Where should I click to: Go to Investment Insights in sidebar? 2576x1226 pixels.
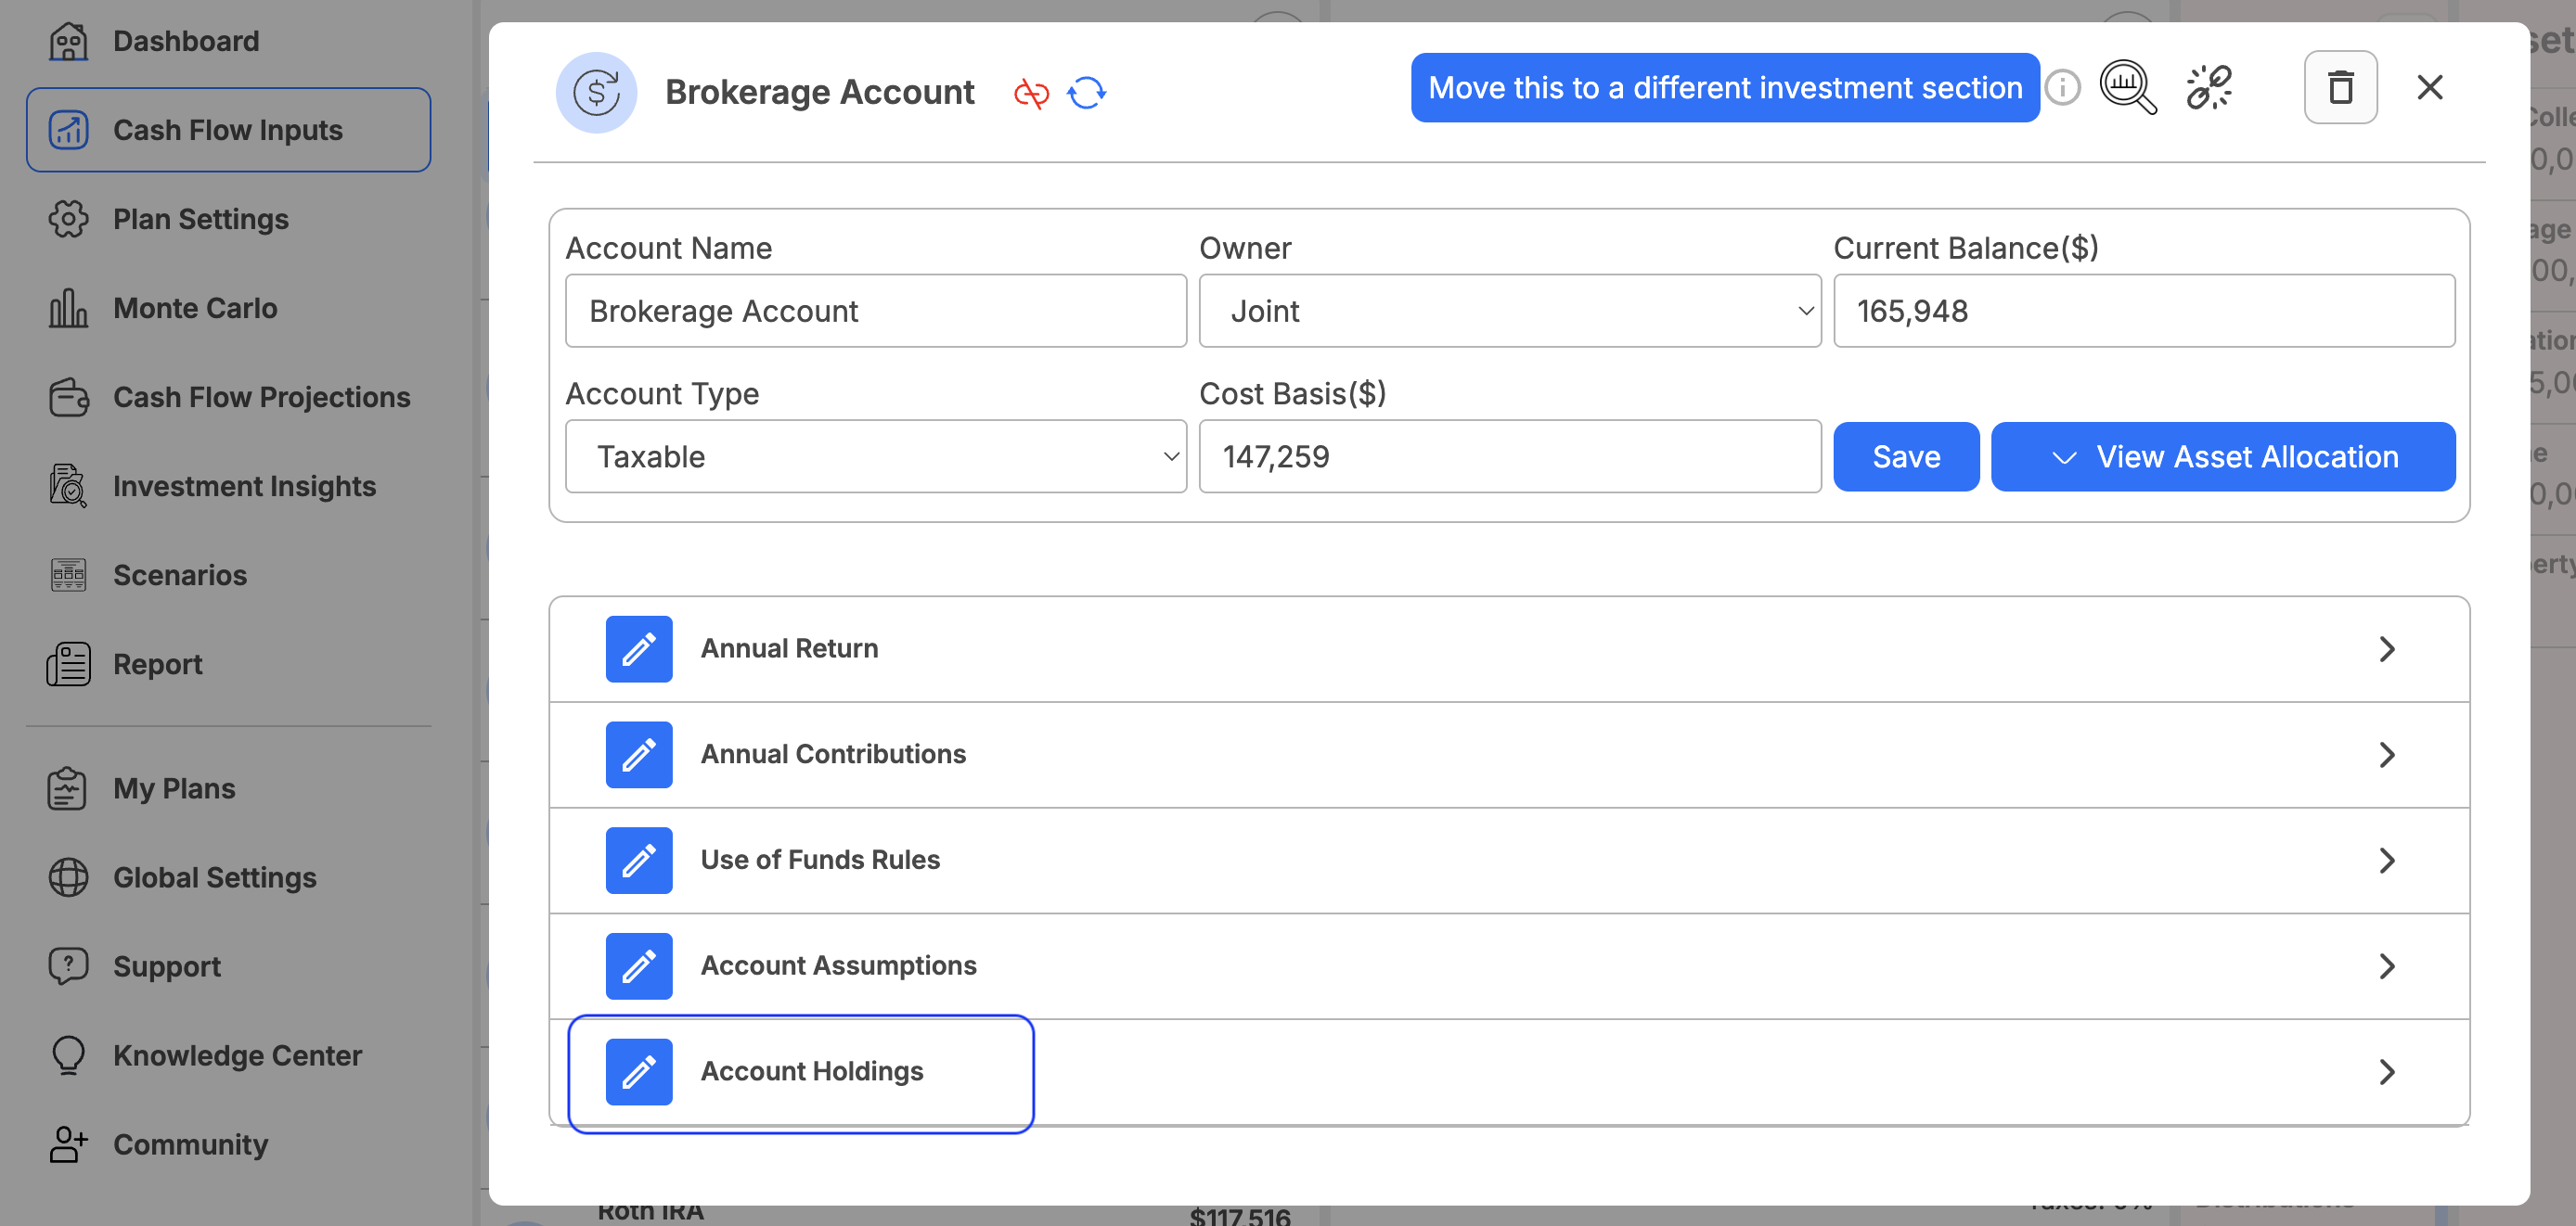click(244, 486)
